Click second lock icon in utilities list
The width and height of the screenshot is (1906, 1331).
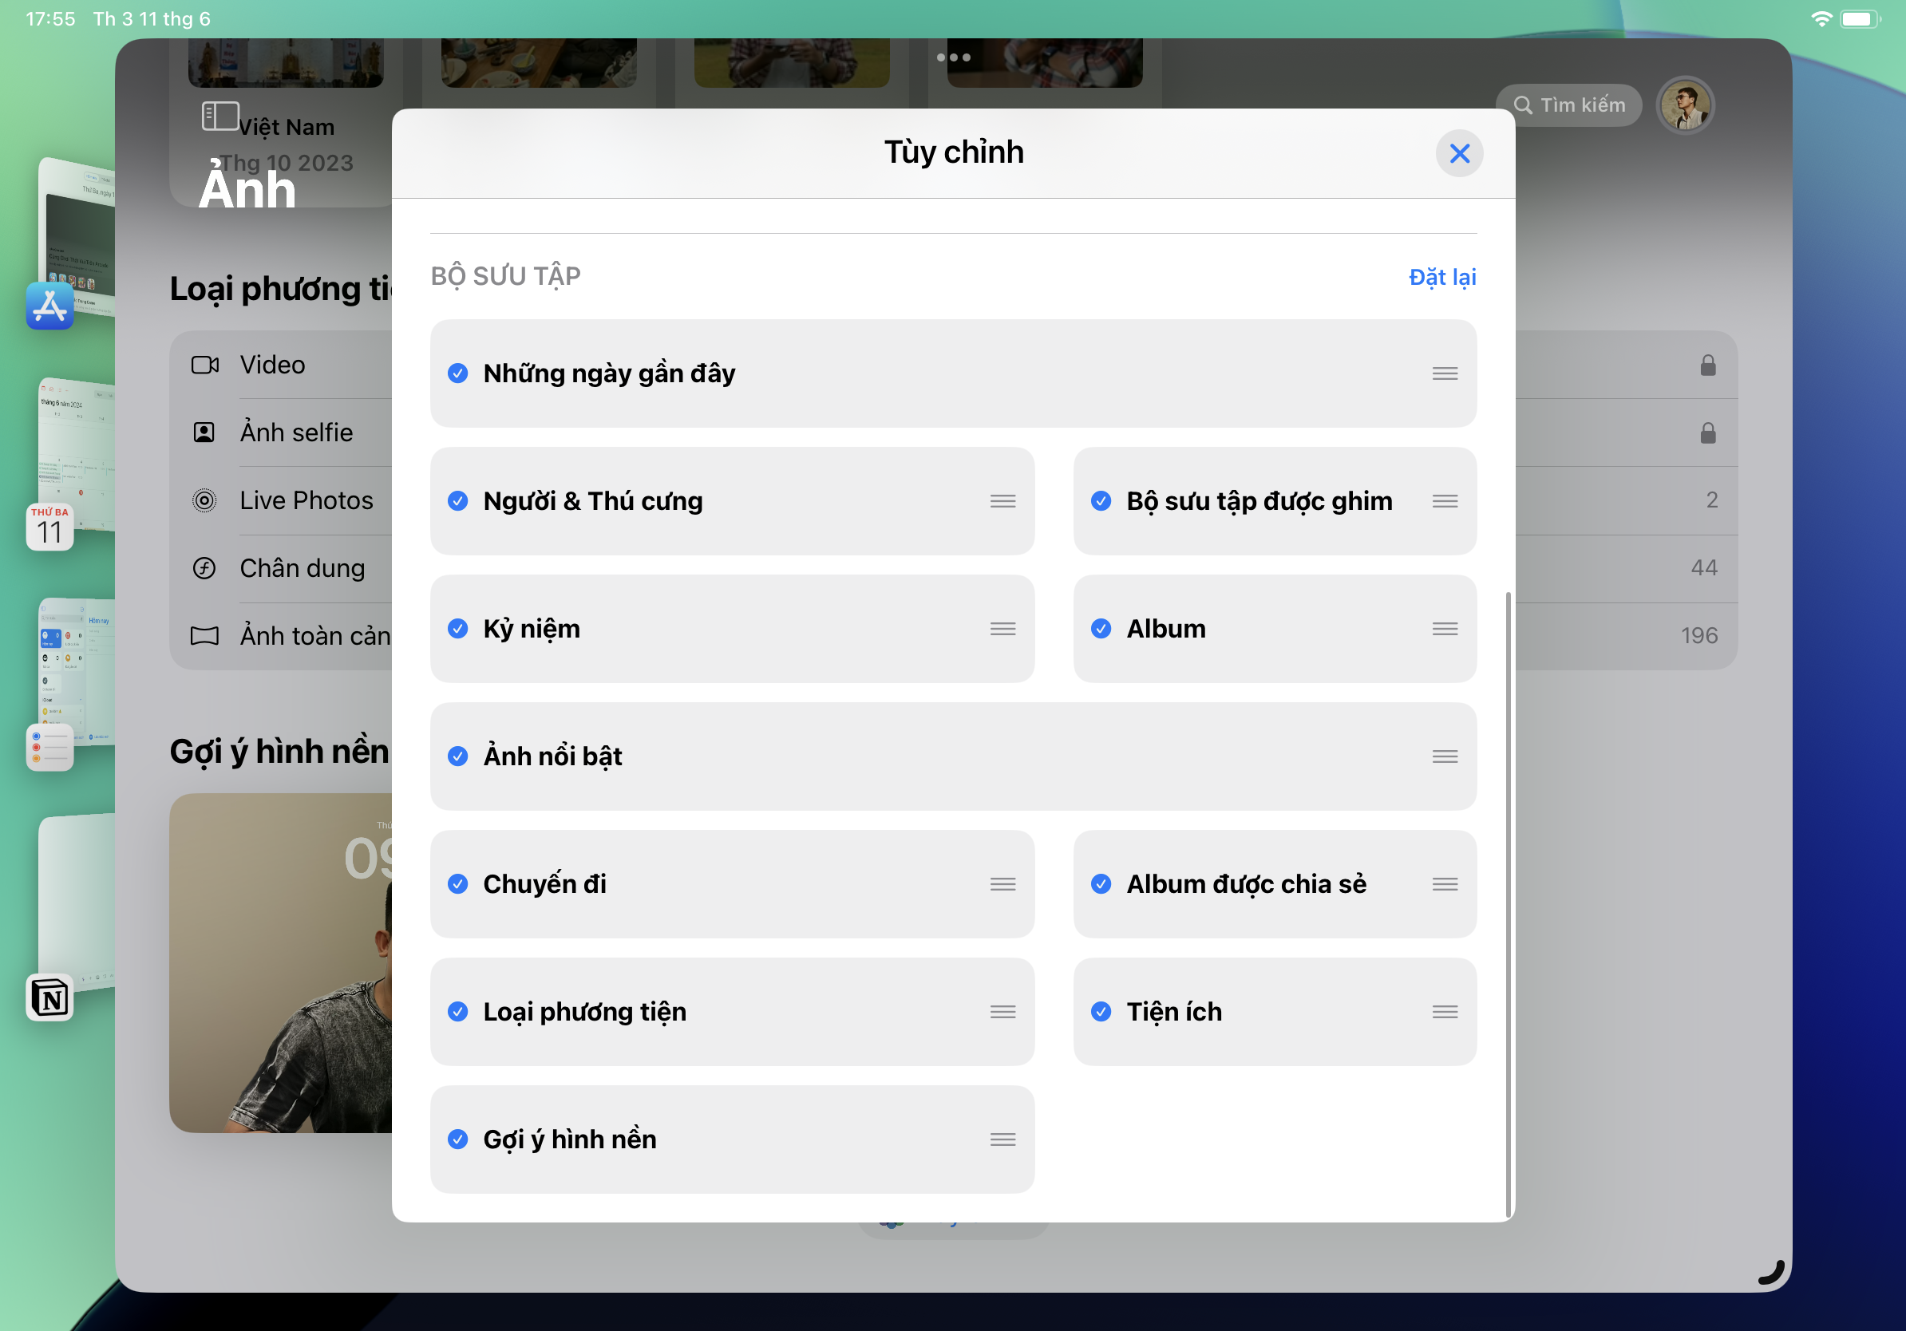click(1707, 433)
